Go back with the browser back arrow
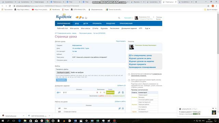The image size is (219, 123). coord(2,6)
